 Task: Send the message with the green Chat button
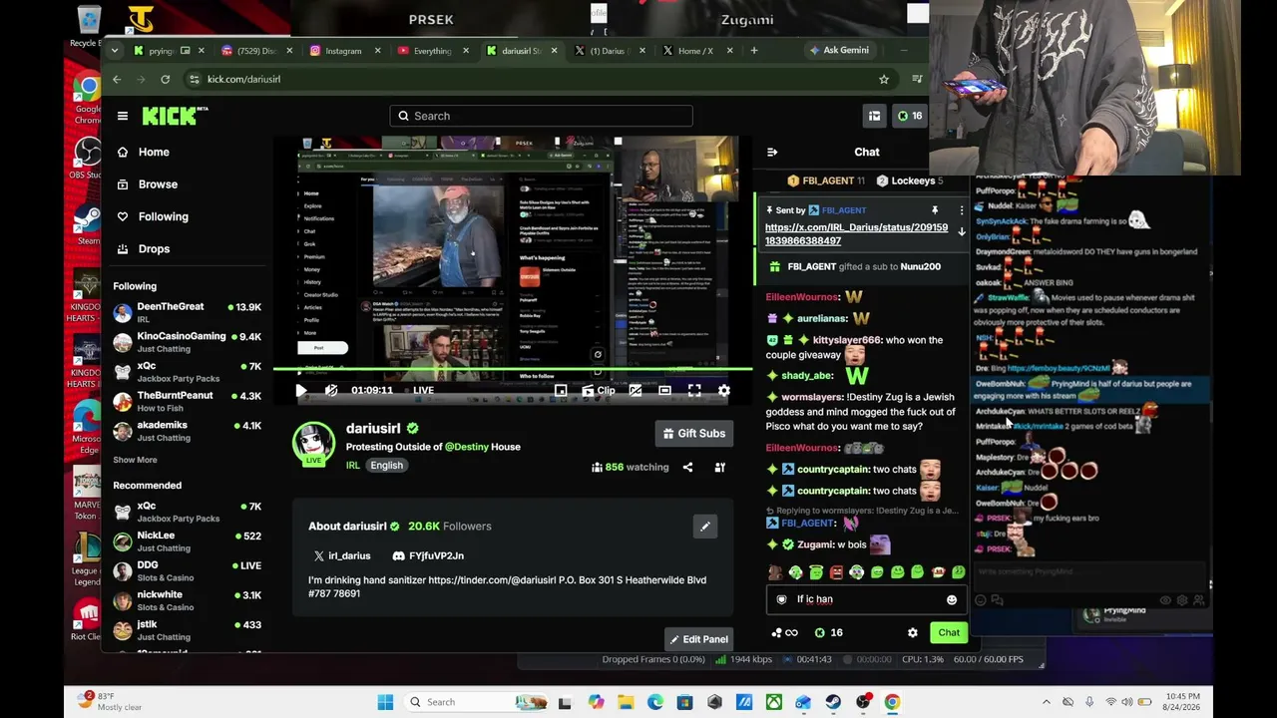[948, 632]
